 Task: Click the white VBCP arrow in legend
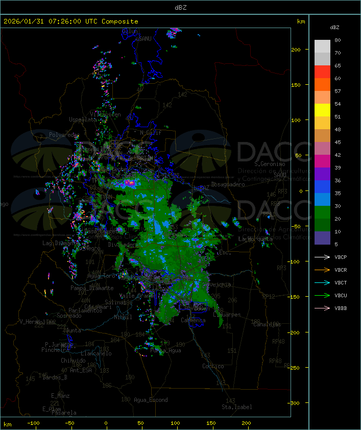(323, 257)
